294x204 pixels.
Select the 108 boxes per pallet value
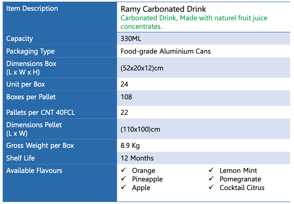click(x=126, y=97)
